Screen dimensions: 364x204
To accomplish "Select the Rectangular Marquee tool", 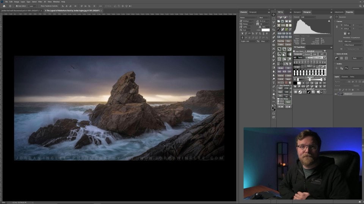I will tap(274, 19).
